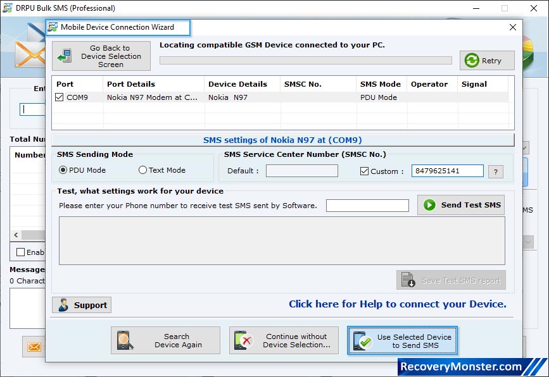Click the green play icon on Send Test SMS
The height and width of the screenshot is (377, 549).
[x=429, y=205]
